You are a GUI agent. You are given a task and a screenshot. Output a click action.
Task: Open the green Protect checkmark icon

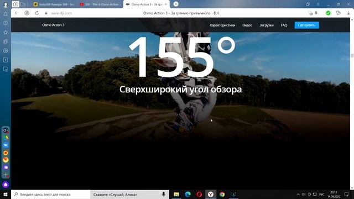tap(328, 13)
